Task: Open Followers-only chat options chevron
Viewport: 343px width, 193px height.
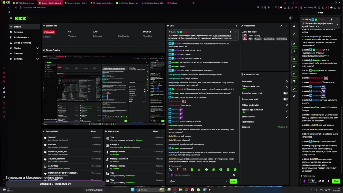Action: pyautogui.click(x=287, y=87)
